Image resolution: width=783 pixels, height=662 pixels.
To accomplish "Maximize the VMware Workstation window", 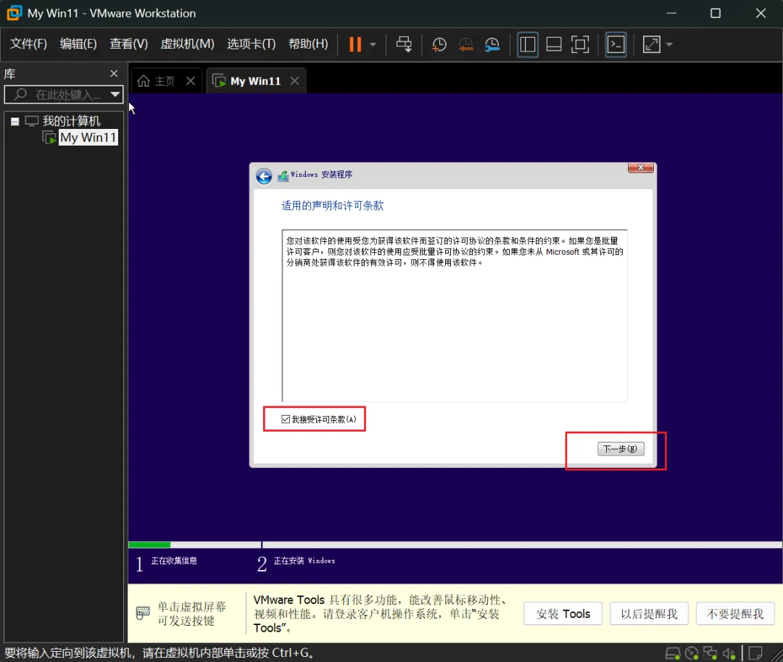I will tap(715, 13).
